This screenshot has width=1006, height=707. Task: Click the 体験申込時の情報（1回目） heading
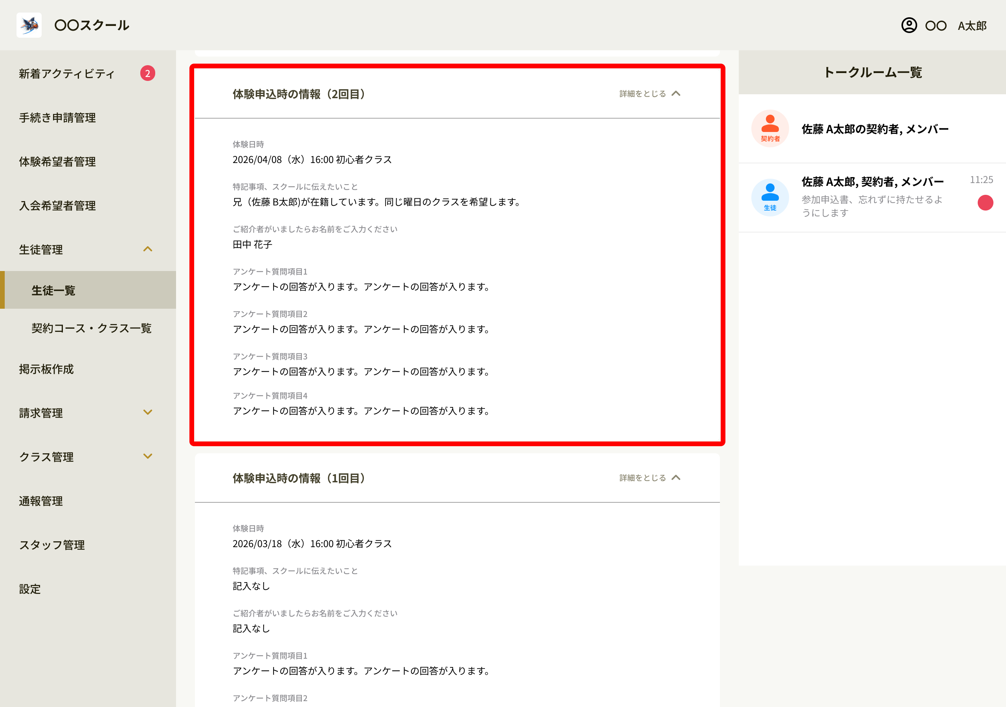(299, 478)
